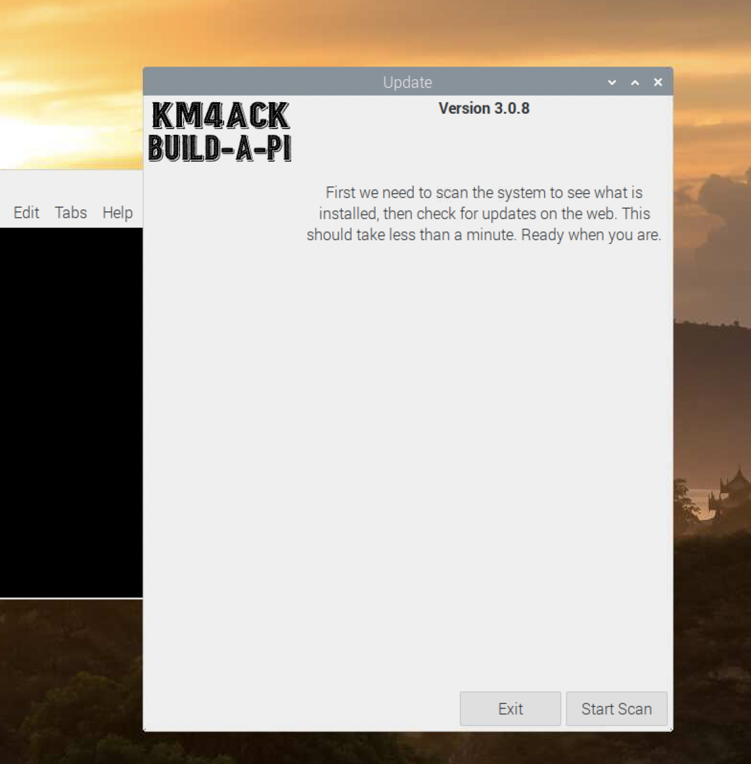Click the BUILD-A-PI text in the logo

(220, 148)
